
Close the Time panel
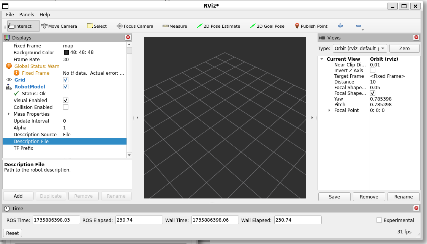(x=416, y=208)
